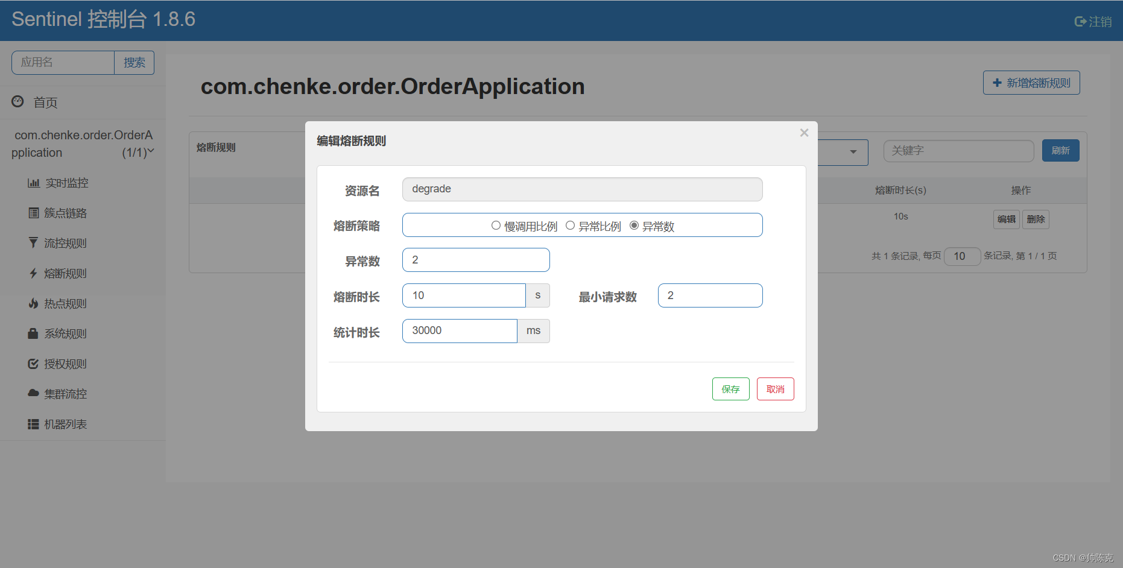The height and width of the screenshot is (568, 1123).
Task: Open 集群流控 menu item
Action: pyautogui.click(x=66, y=394)
